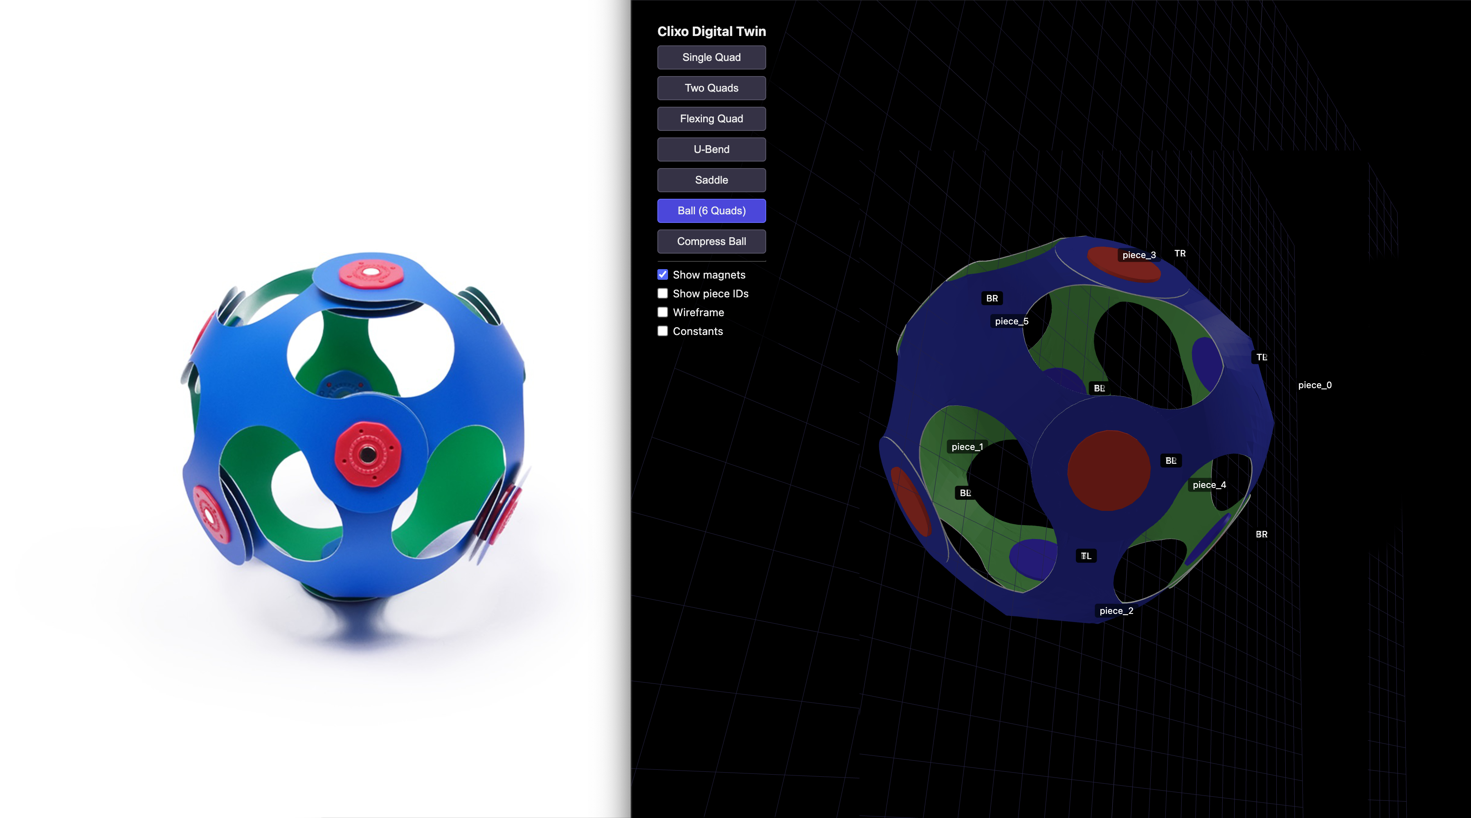Click the Saddle shape button
This screenshot has height=818, width=1471.
711,180
